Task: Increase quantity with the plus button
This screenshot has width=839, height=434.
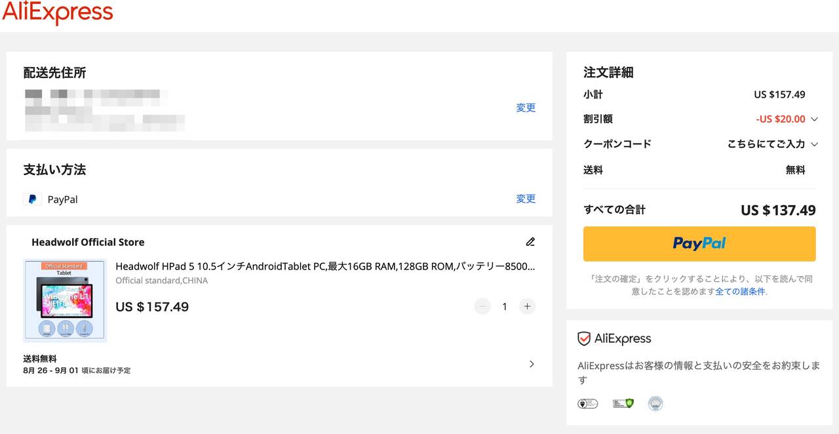Action: [x=527, y=306]
